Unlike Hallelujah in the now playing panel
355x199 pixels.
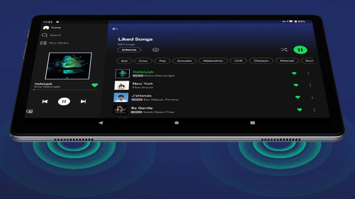tap(95, 85)
